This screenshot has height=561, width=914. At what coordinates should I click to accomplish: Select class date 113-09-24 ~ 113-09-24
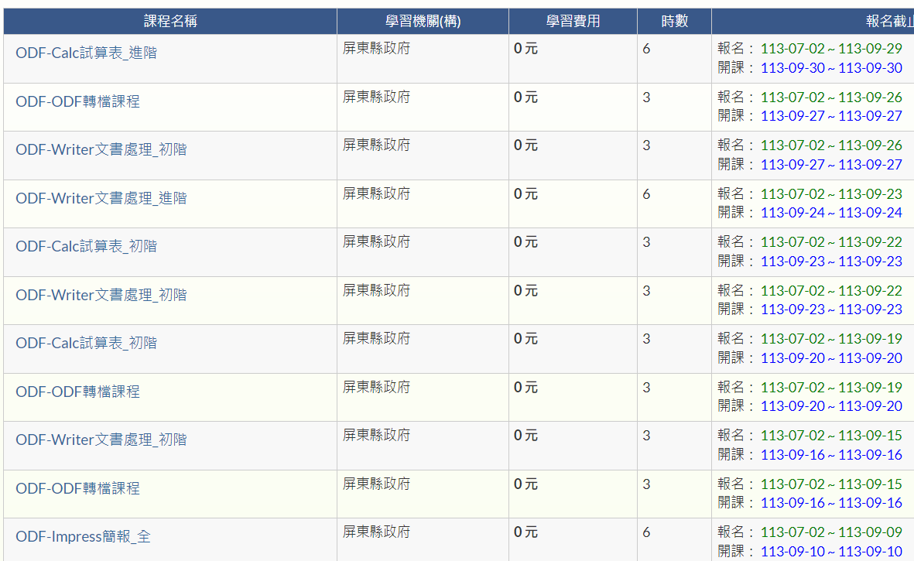pyautogui.click(x=831, y=213)
